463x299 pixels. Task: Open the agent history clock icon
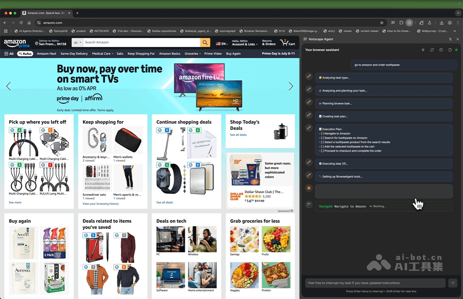click(x=441, y=50)
